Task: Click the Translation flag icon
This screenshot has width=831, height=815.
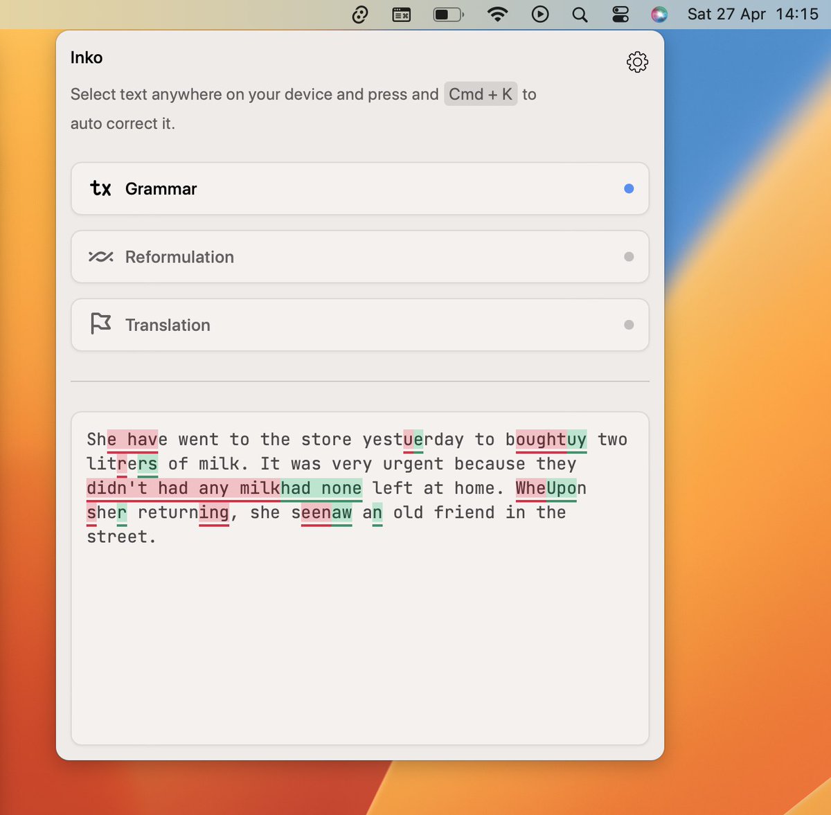Action: click(101, 323)
